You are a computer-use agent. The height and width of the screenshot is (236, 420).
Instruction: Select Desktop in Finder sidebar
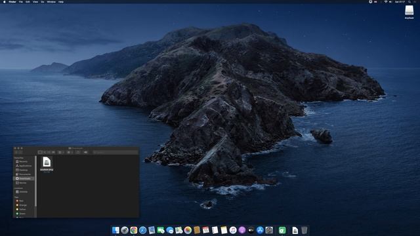[x=24, y=170]
